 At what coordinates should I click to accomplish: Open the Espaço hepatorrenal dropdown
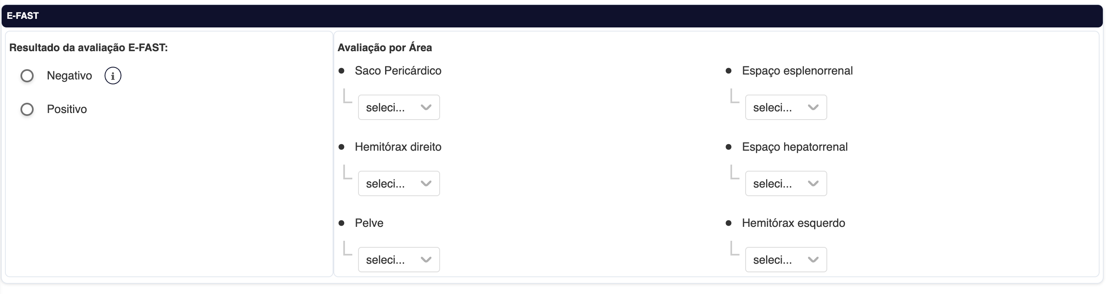click(786, 183)
